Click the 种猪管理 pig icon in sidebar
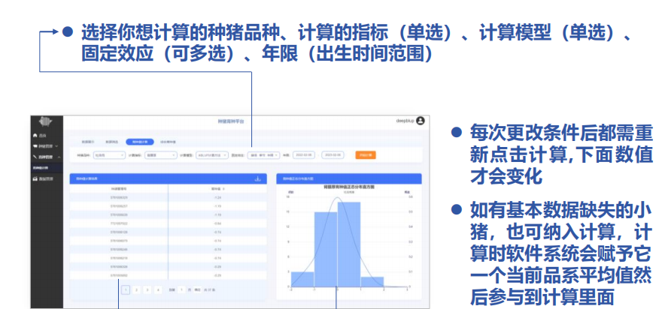The height and width of the screenshot is (309, 665). pyautogui.click(x=35, y=145)
